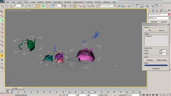Open the Rendering menu
The image size is (171, 96).
[x=68, y=2]
